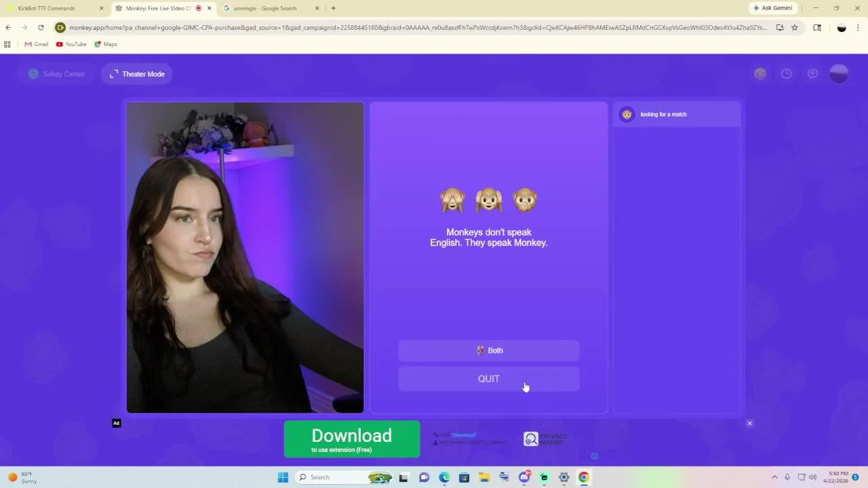Open Discord from taskbar

524,477
